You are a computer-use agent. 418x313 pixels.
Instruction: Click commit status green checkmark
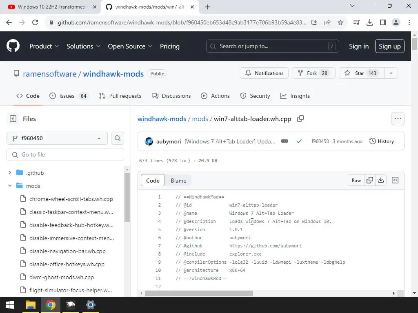click(299, 141)
